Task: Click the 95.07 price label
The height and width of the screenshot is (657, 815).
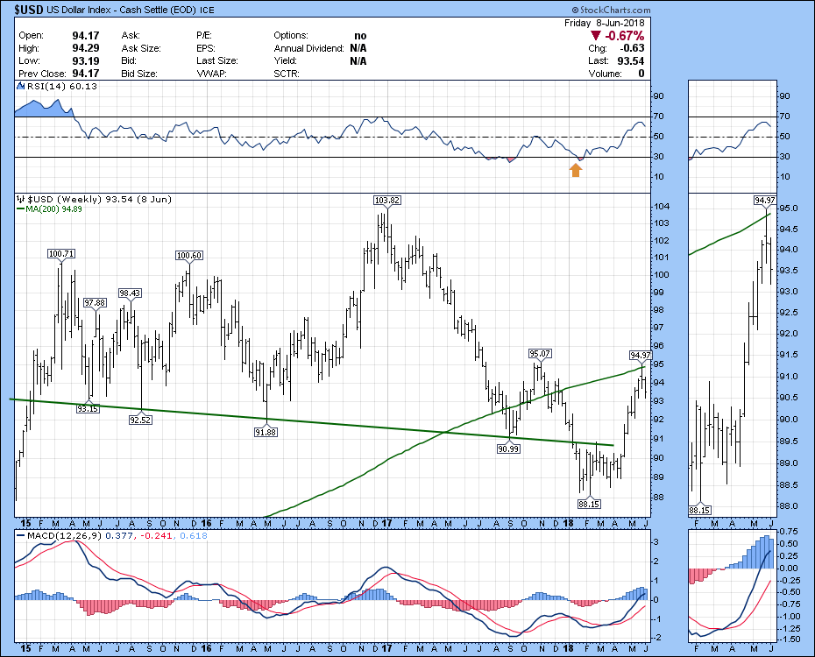Action: 538,354
